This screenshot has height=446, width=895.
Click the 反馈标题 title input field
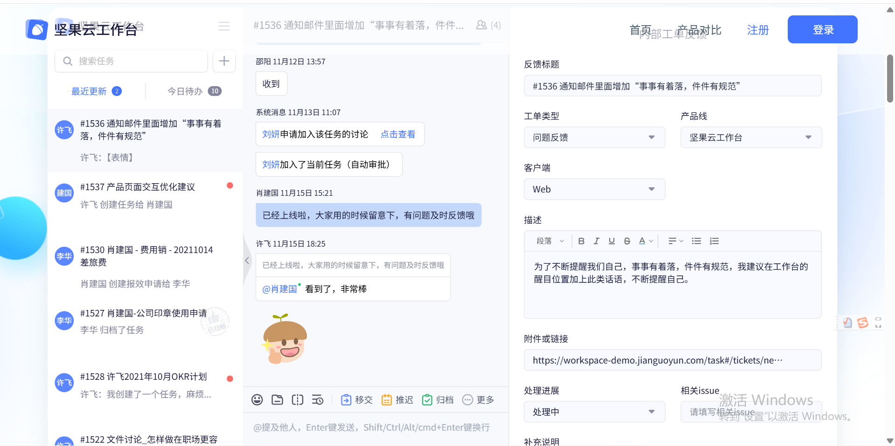(x=673, y=86)
